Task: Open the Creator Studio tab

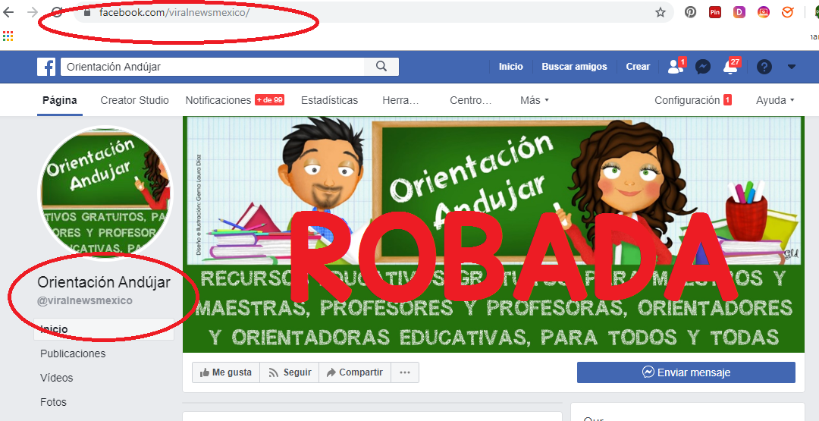Action: coord(135,100)
